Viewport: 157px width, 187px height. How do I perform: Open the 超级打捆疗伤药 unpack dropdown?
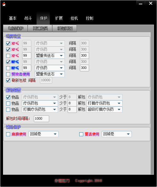click(104, 109)
